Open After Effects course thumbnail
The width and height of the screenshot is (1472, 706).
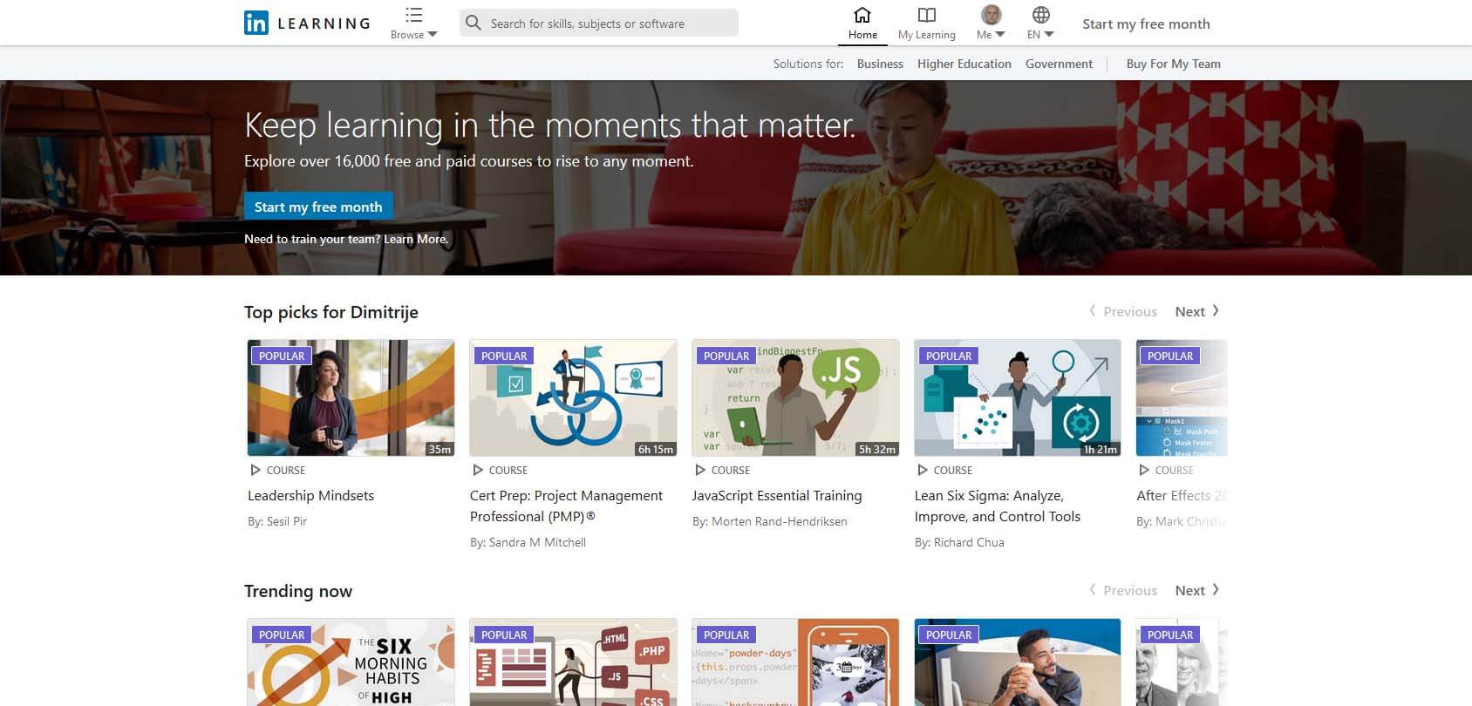pos(1182,397)
